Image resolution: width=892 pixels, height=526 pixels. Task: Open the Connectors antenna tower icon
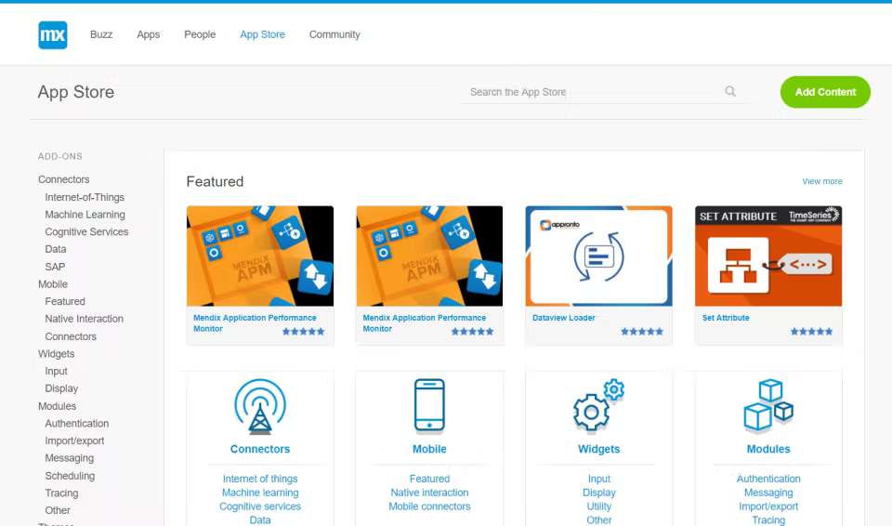260,407
